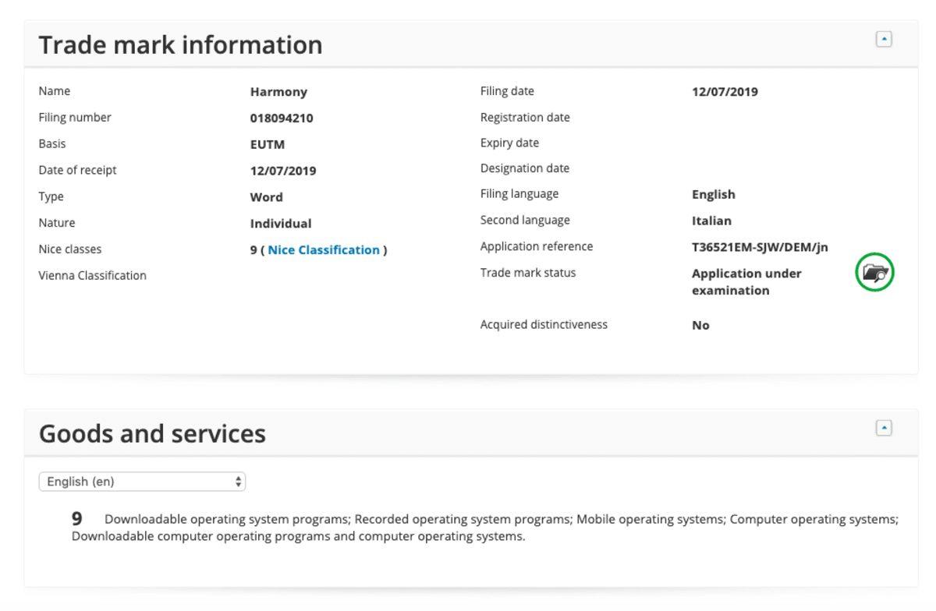Click the Individual nature value
The height and width of the screenshot is (611, 936).
coord(281,224)
